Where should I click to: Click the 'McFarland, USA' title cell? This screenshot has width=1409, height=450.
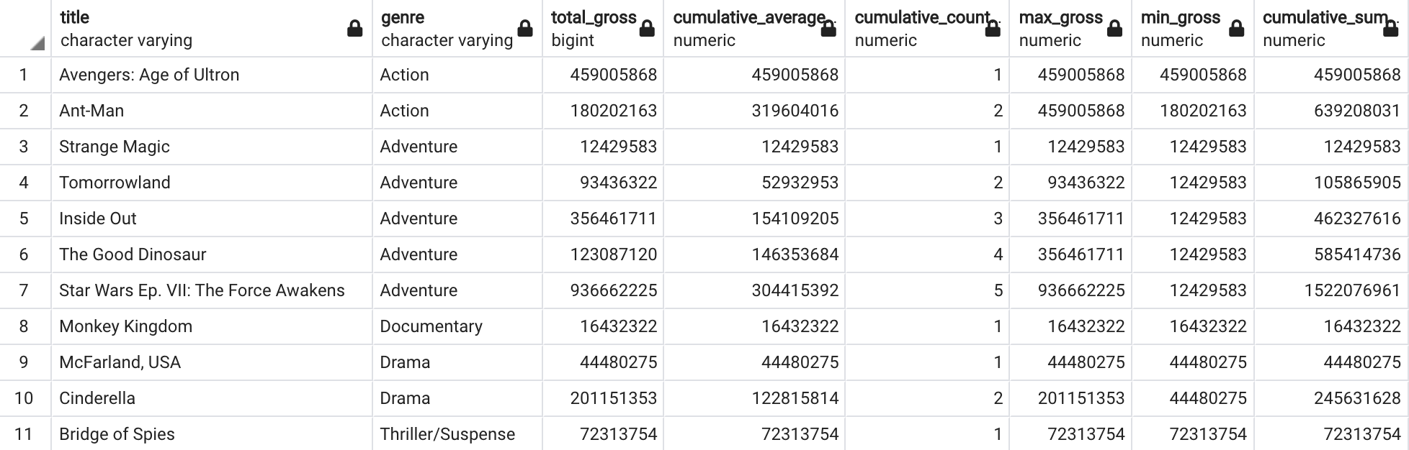[212, 362]
